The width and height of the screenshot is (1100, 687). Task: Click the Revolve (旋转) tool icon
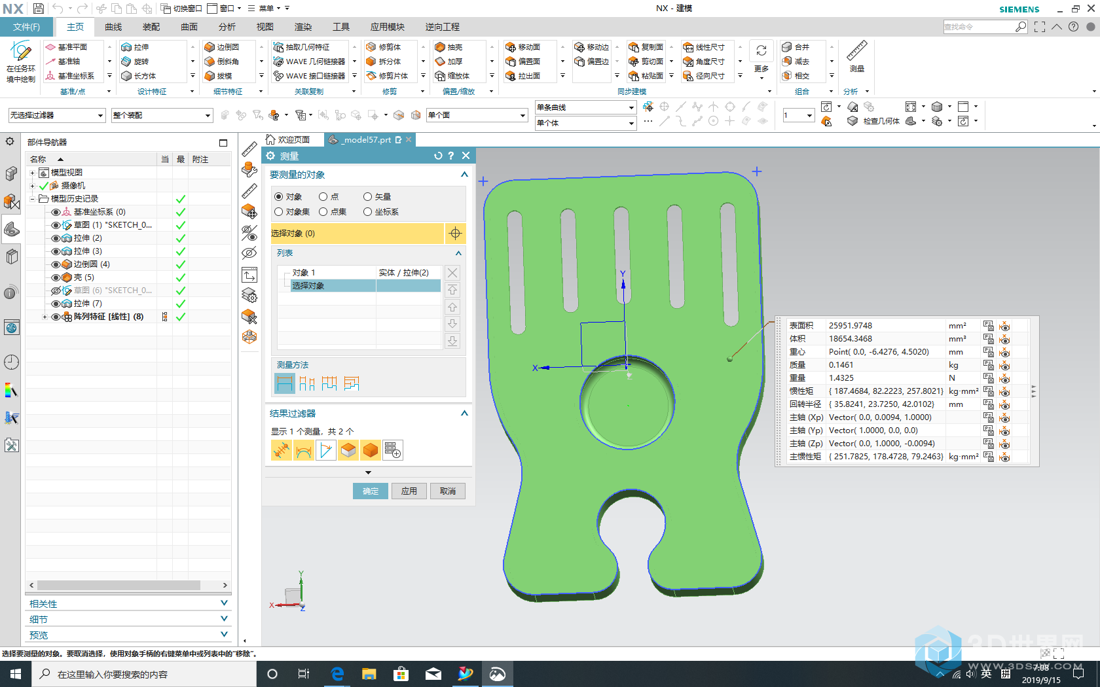126,62
